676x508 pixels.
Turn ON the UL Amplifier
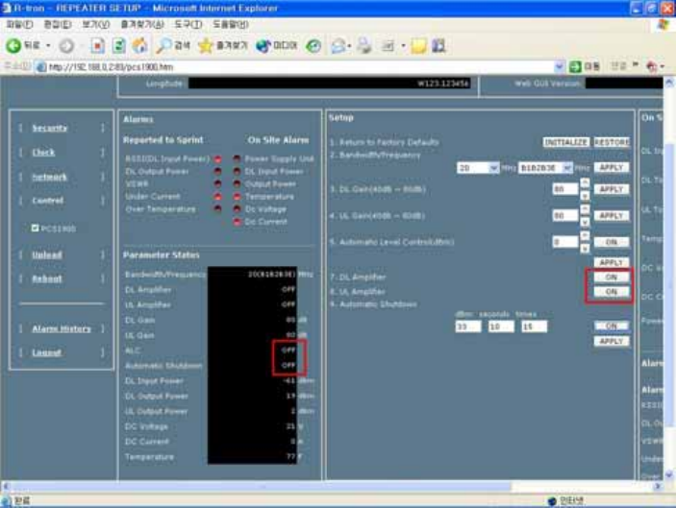click(611, 292)
